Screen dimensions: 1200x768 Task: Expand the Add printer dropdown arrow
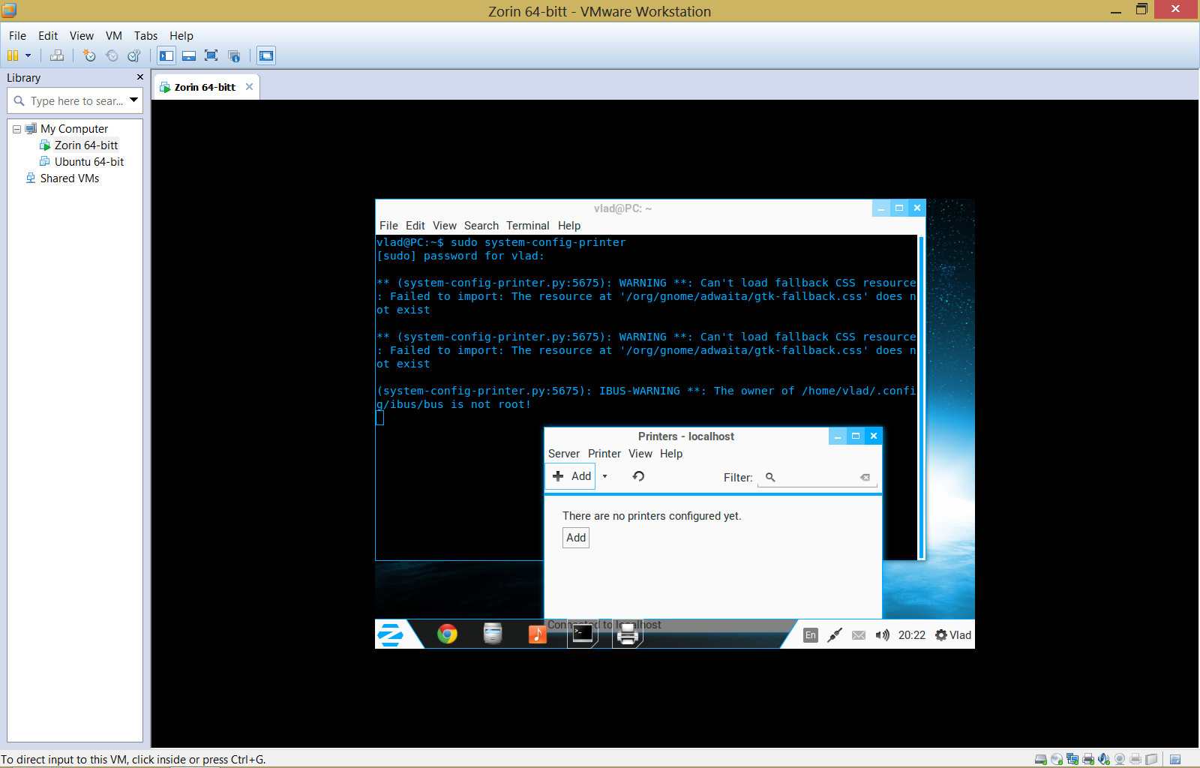pyautogui.click(x=604, y=476)
